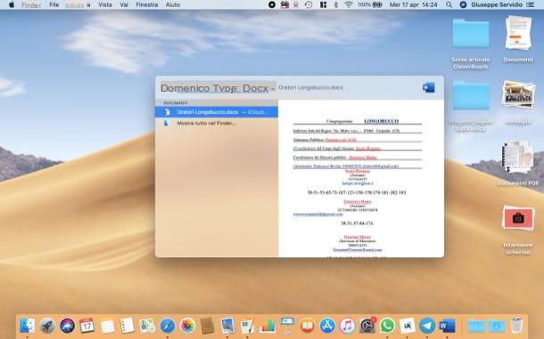Click the Wi-Fi status icon
Viewport: 544px width, 339px height.
pyautogui.click(x=349, y=4)
